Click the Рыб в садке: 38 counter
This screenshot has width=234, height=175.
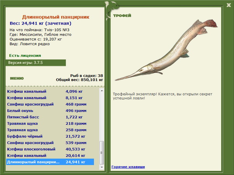pos(87,75)
